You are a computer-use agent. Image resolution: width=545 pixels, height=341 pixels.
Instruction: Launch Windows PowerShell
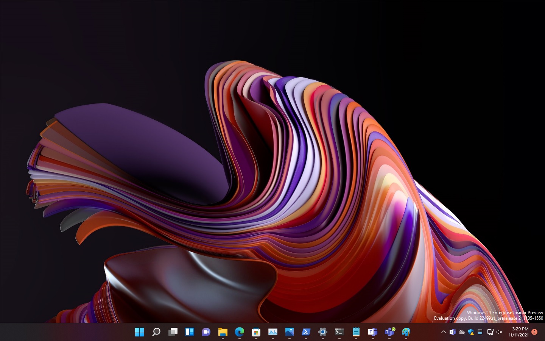pyautogui.click(x=306, y=332)
